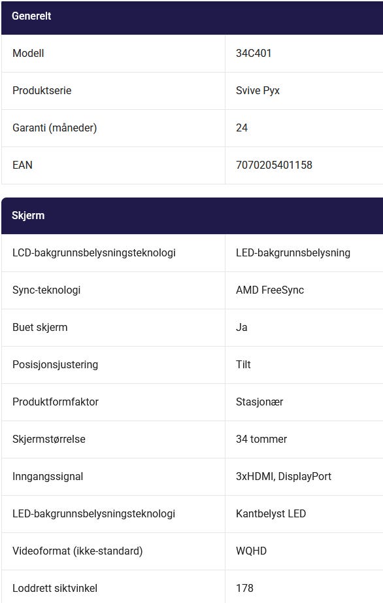Click the Skjerm section header
Image resolution: width=383 pixels, height=603 pixels.
point(192,215)
